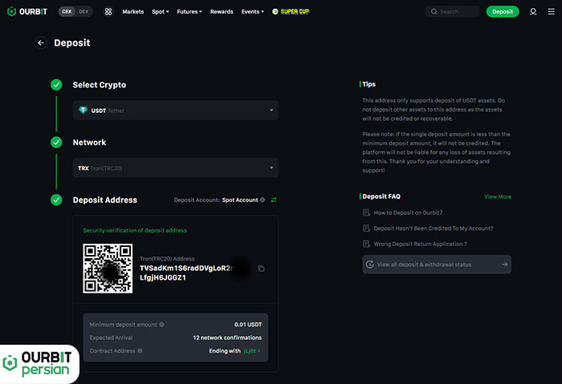
Task: Open the apps grid icon
Action: click(x=108, y=11)
